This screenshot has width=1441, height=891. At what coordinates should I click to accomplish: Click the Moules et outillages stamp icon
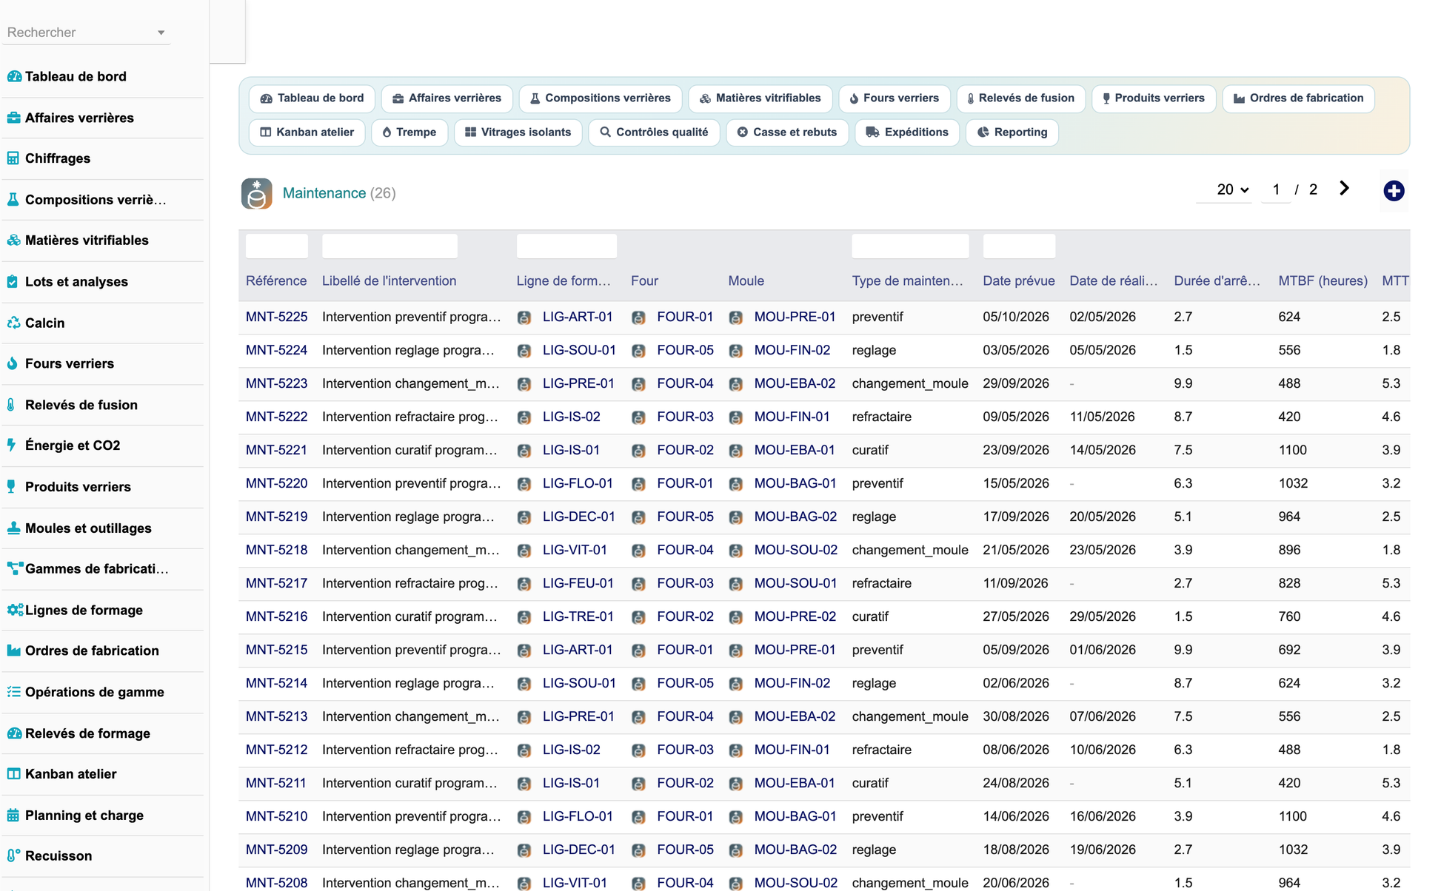click(x=13, y=528)
